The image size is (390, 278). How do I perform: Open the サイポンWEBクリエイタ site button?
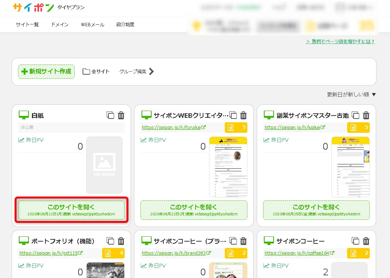pyautogui.click(x=194, y=210)
